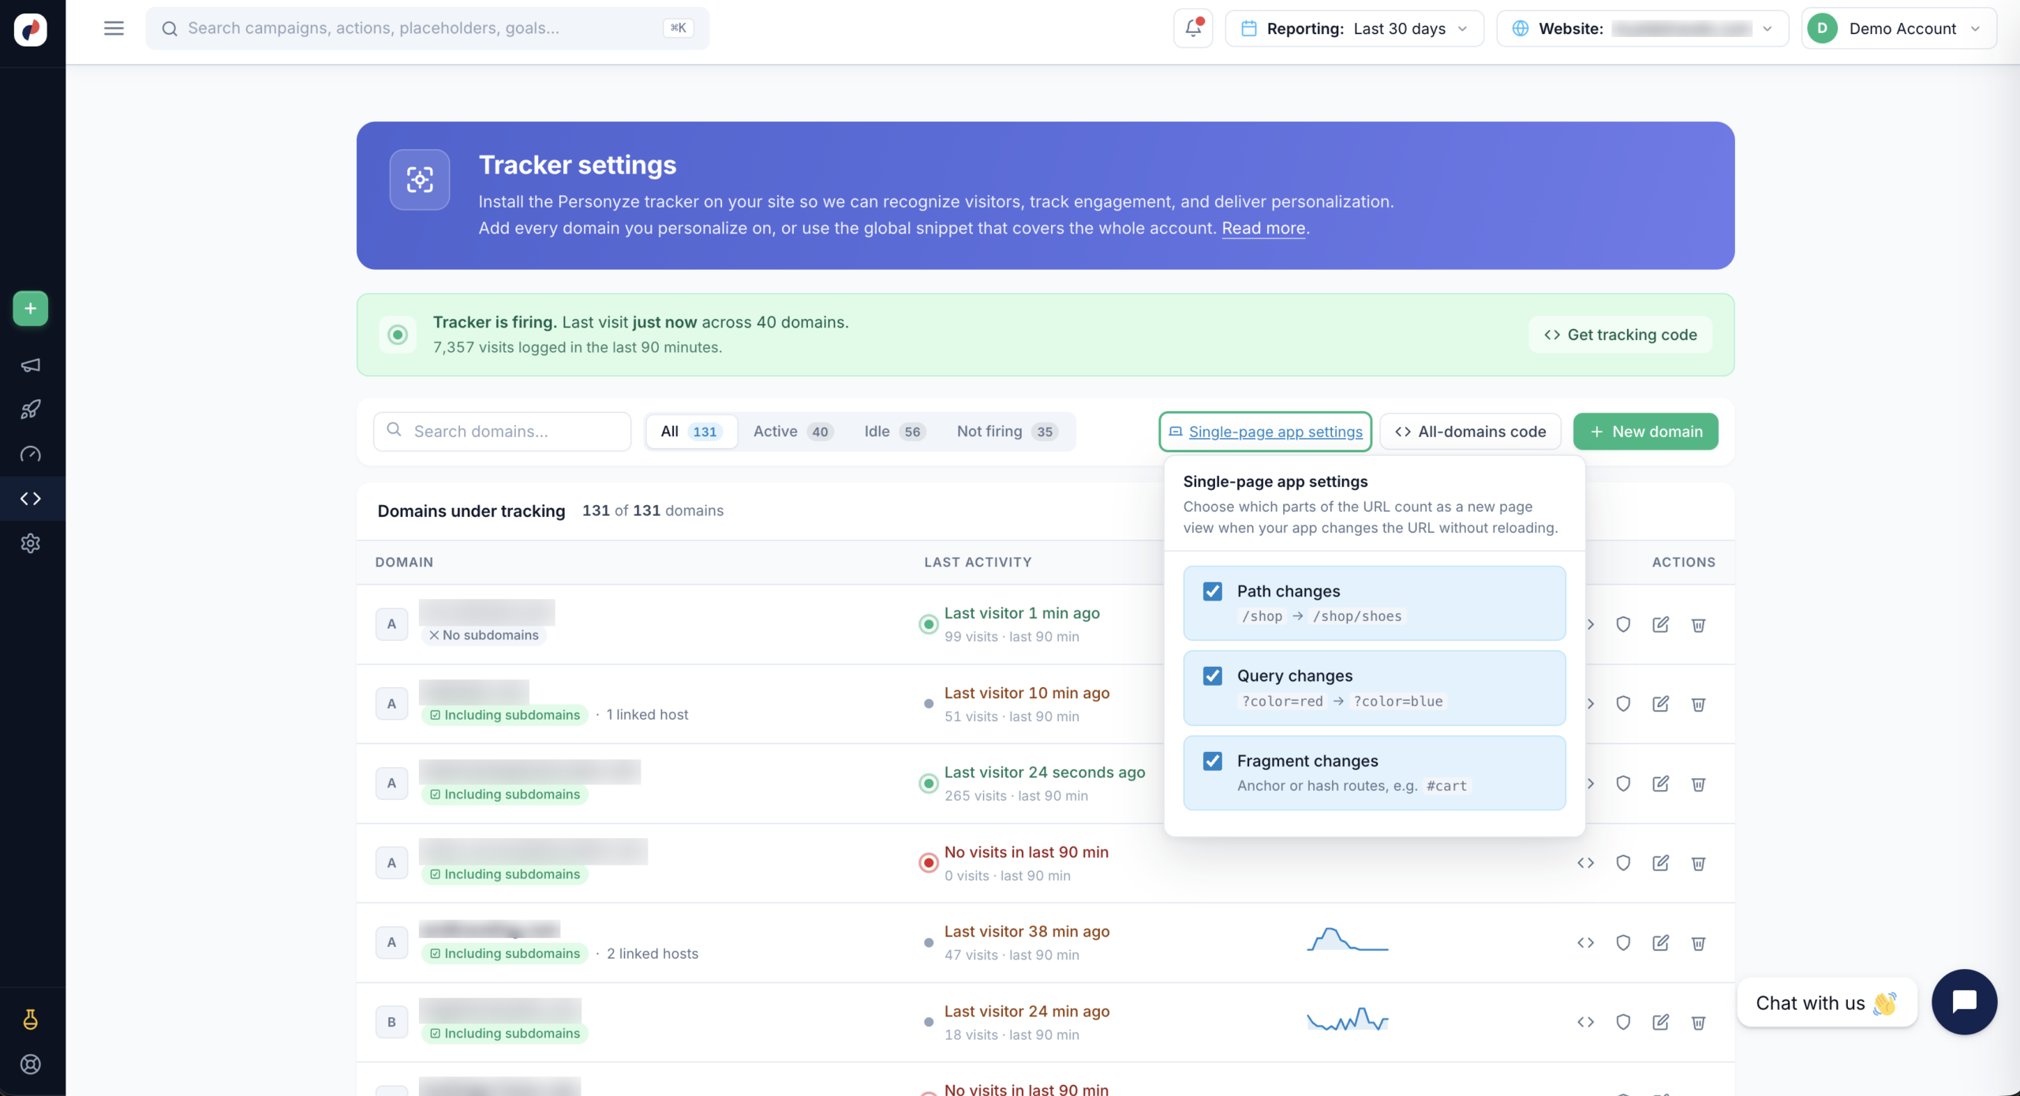Image resolution: width=2020 pixels, height=1096 pixels.
Task: Click the 'No subdomains' tag
Action: [x=484, y=635]
